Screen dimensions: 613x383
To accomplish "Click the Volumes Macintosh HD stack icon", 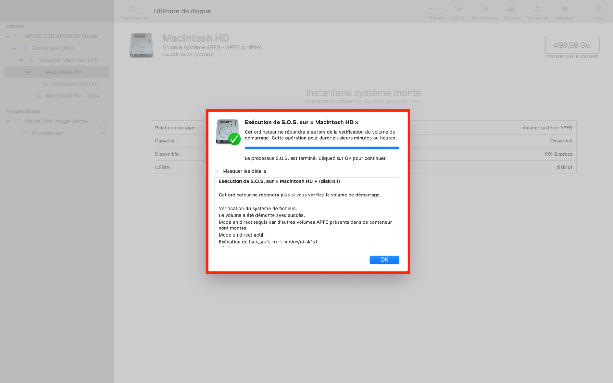I will point(31,60).
